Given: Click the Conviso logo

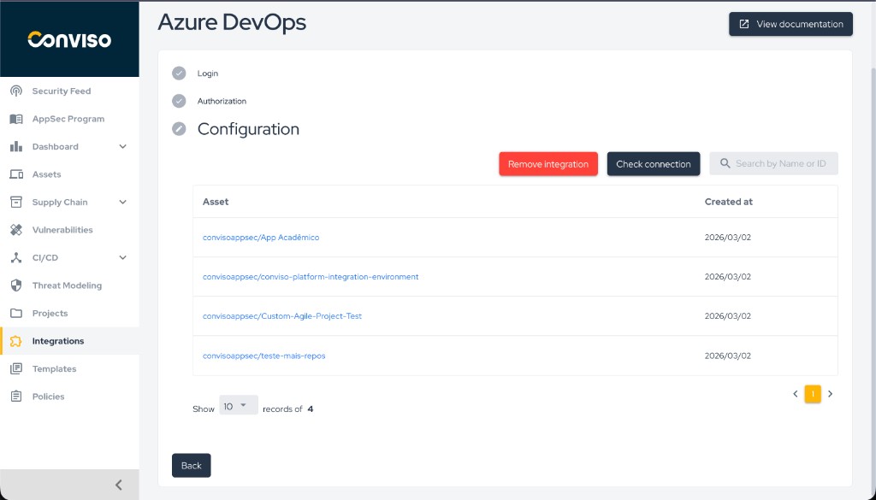Looking at the screenshot, I should click(69, 38).
